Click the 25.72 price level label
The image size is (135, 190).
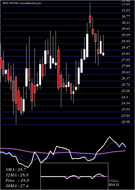pos(126,85)
